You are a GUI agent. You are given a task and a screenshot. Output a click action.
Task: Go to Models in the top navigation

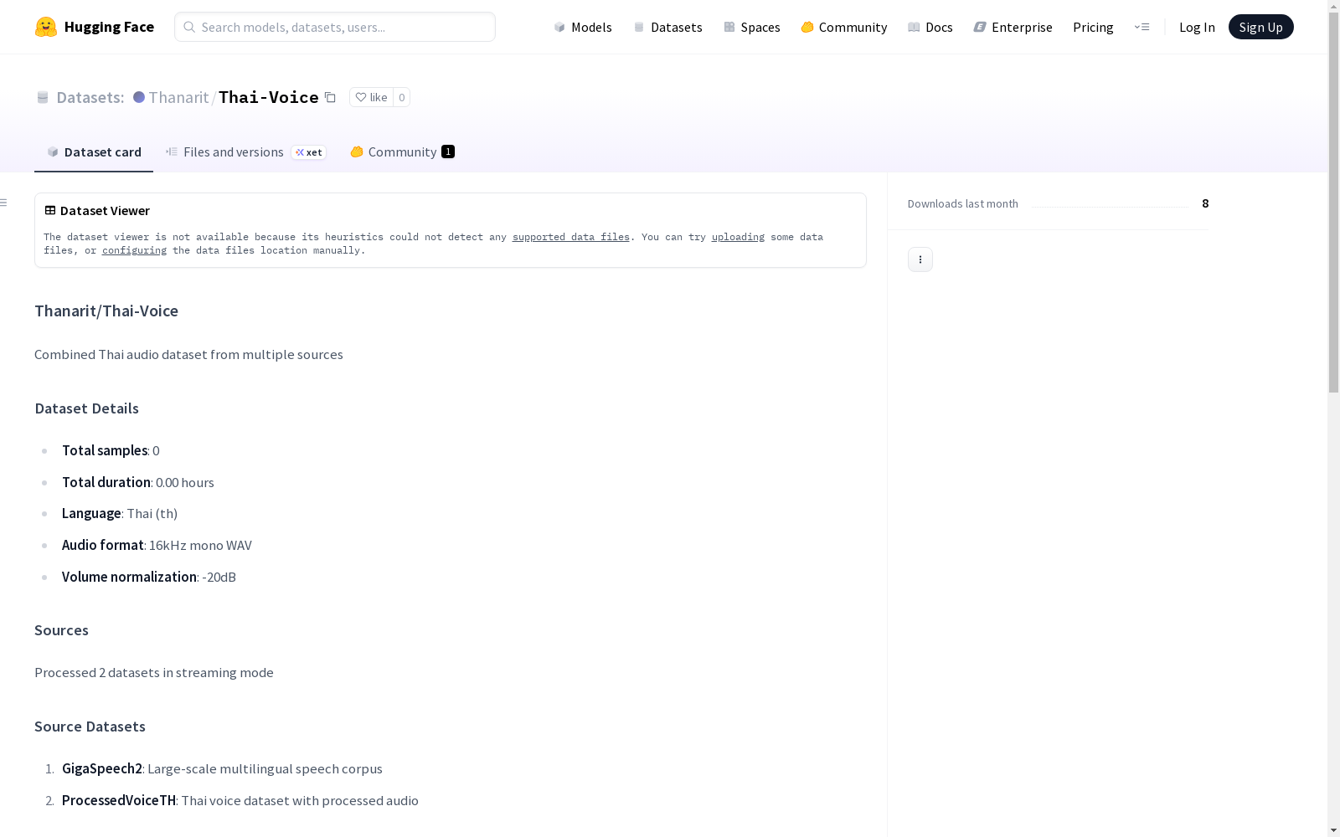(583, 27)
